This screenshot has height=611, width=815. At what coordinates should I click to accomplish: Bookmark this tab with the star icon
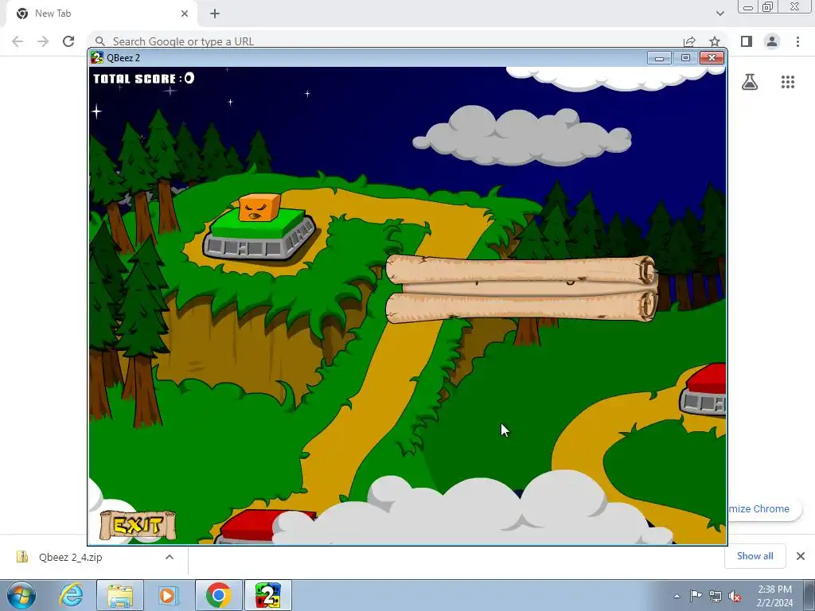[715, 41]
